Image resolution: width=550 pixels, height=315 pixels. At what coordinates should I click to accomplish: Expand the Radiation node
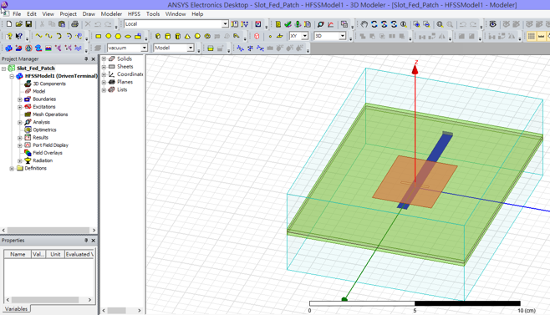pos(20,160)
